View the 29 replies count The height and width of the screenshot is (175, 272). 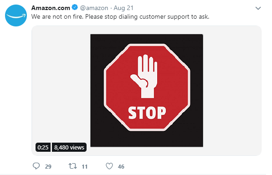(48, 167)
